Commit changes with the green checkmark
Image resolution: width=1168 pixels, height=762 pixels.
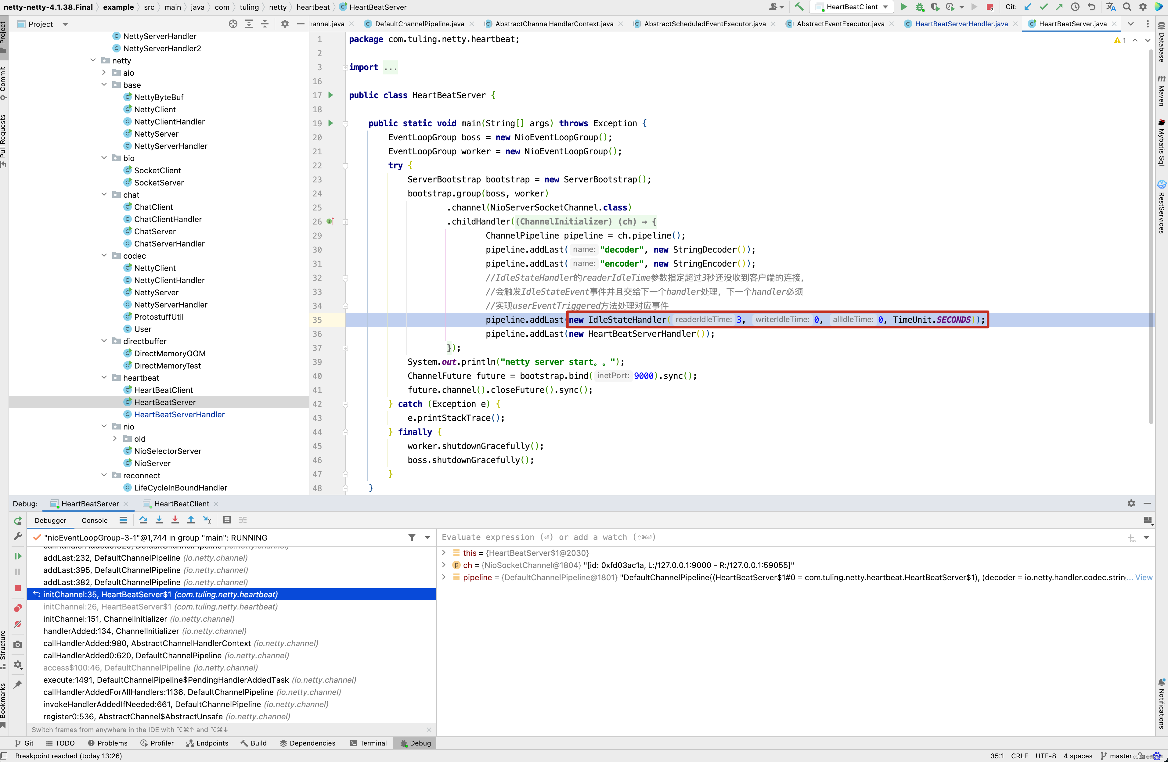click(1043, 7)
